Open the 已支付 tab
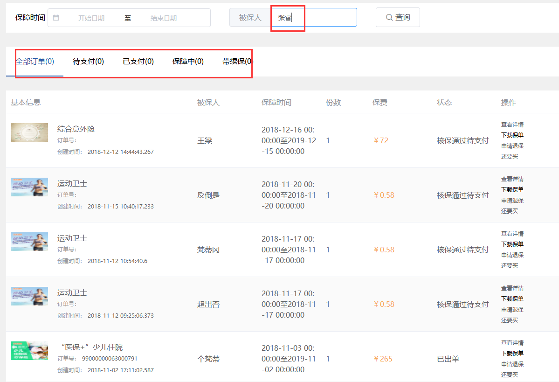559x382 pixels. pos(138,61)
